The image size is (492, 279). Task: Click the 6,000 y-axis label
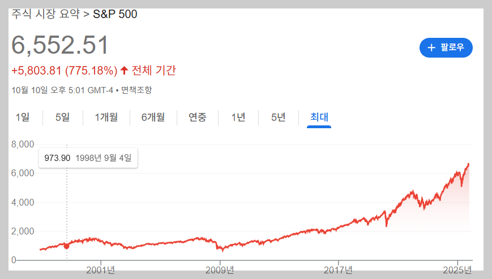[23, 173]
